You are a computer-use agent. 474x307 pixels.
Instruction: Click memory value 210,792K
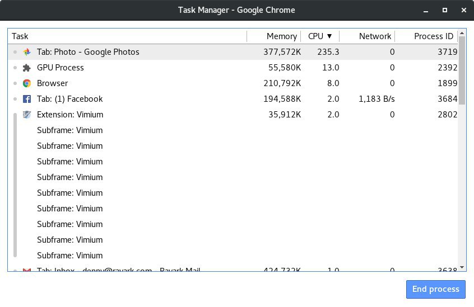(282, 83)
